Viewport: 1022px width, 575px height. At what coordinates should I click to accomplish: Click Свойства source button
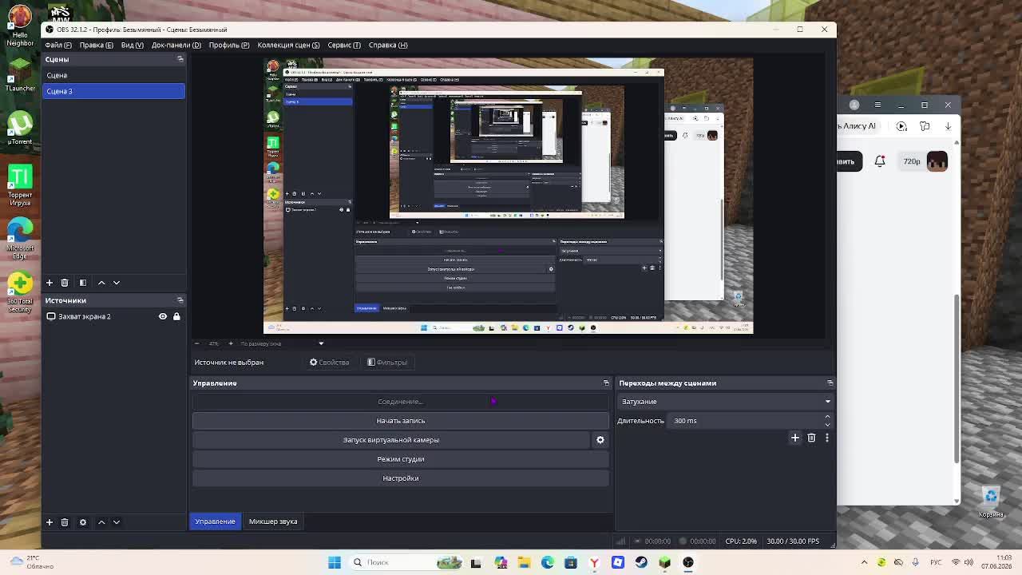pyautogui.click(x=330, y=363)
